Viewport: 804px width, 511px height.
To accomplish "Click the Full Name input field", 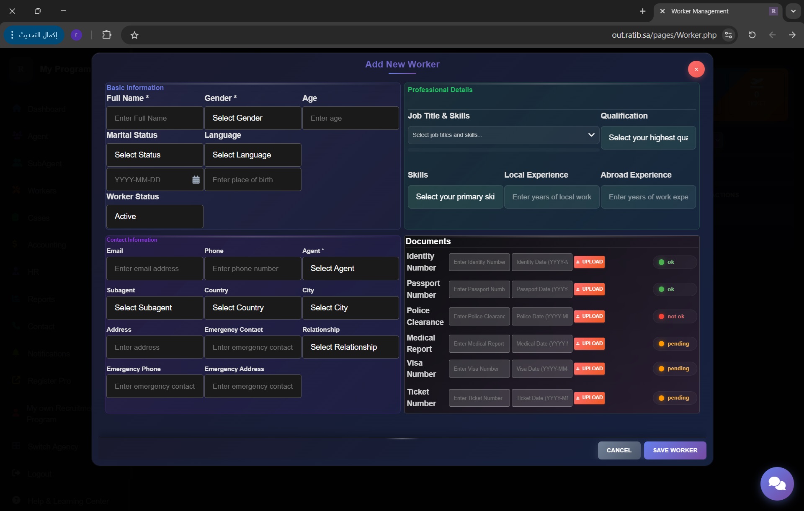I will point(155,118).
